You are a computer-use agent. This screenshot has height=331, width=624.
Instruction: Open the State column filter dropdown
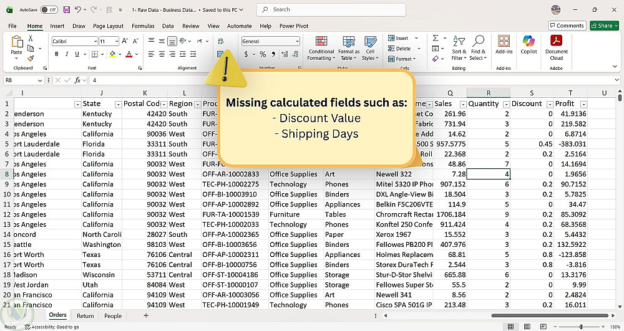pos(118,105)
